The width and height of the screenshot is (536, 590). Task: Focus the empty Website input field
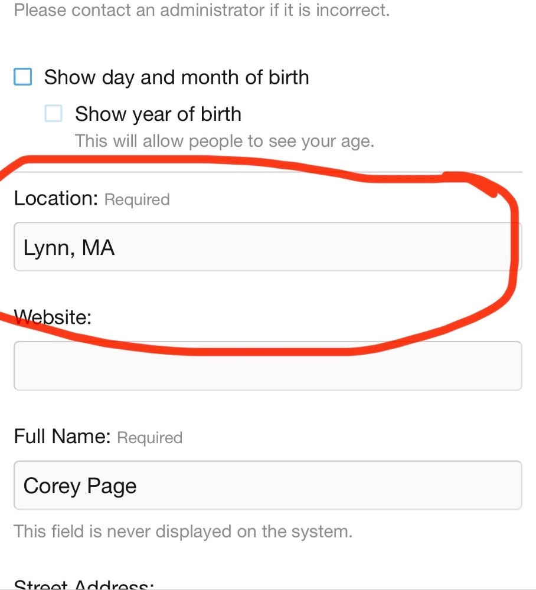pos(267,366)
